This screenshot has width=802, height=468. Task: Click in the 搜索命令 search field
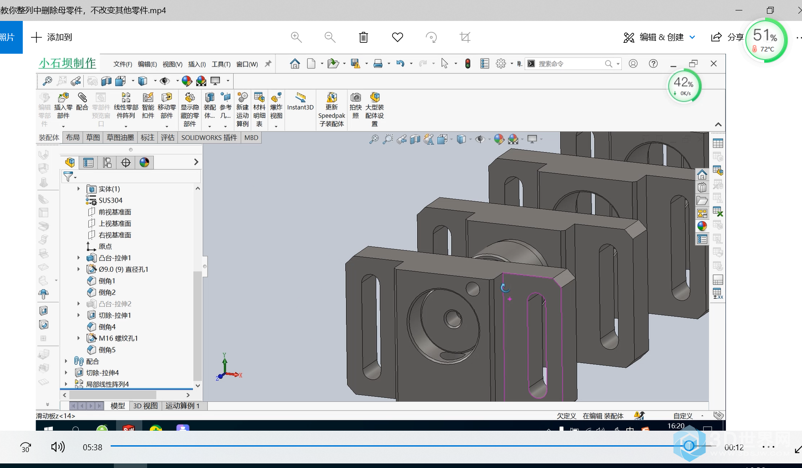pos(569,64)
